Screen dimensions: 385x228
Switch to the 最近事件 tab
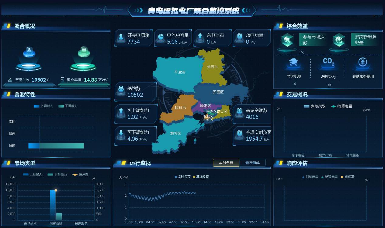(252, 163)
